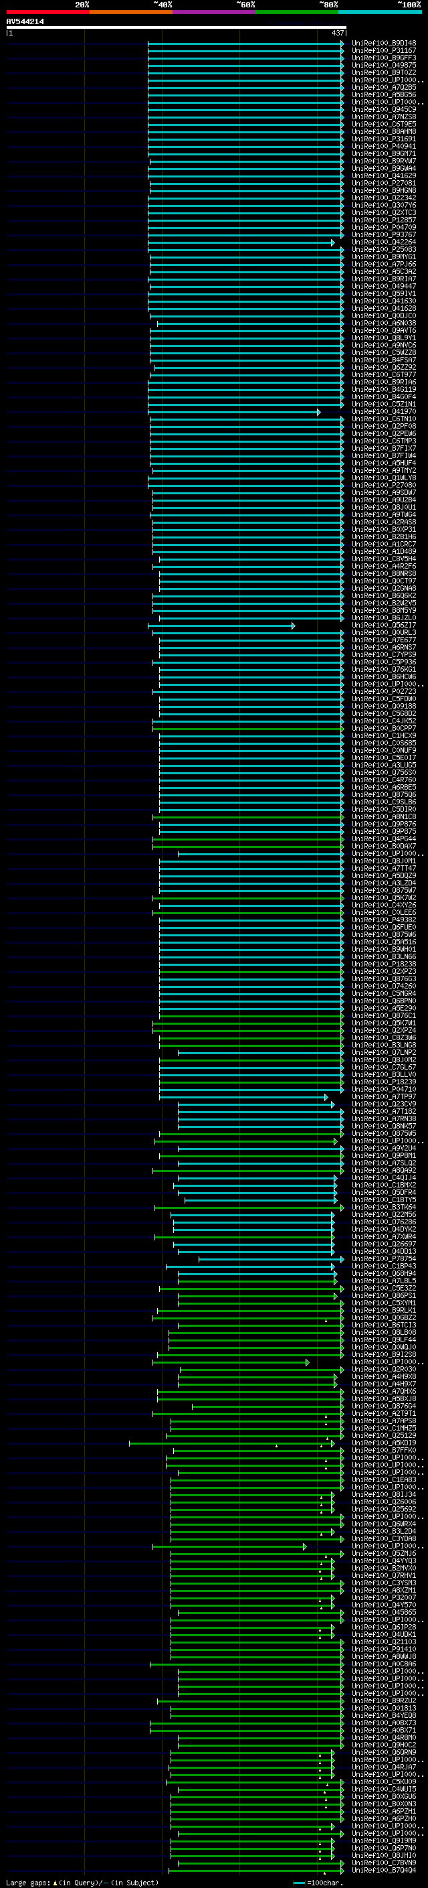Click the query end position 437
Viewport: 428px width, 1888px height.
pyautogui.click(x=337, y=33)
